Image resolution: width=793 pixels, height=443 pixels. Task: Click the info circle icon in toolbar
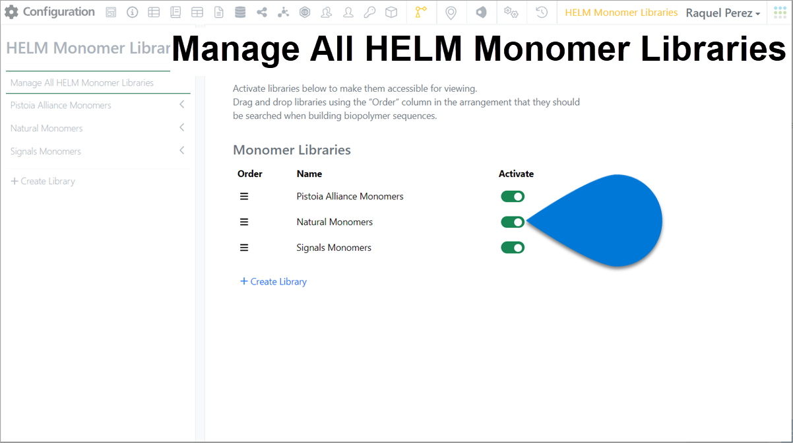pos(133,13)
